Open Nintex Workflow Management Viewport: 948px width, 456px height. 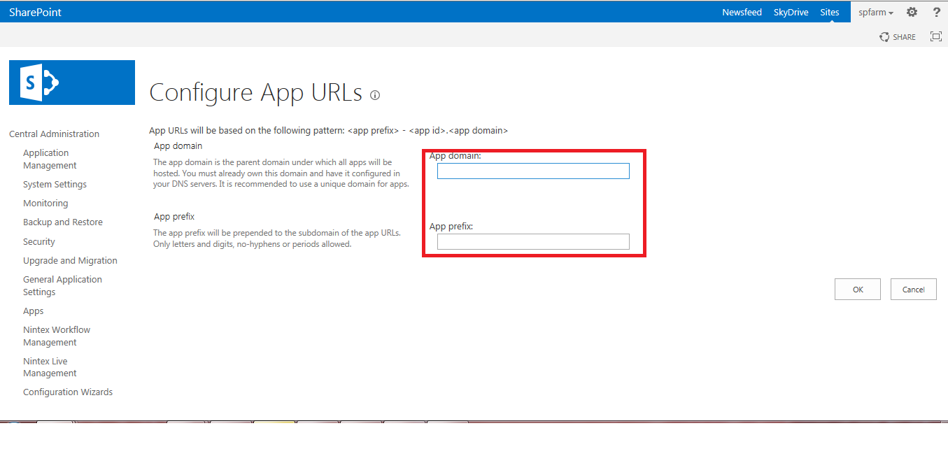[x=57, y=336]
